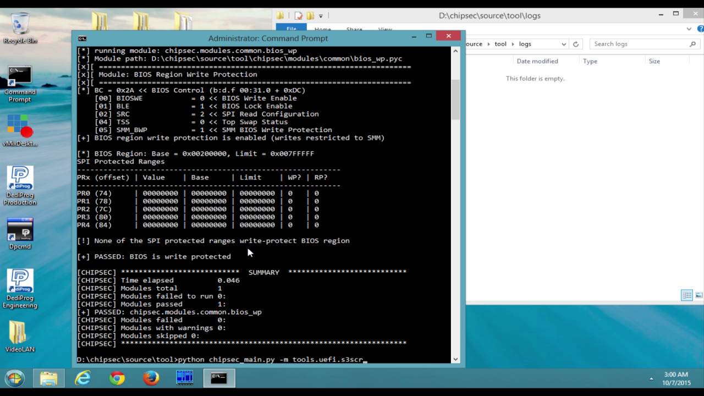Open the Recycle Bin desktop icon
704x396 pixels.
20,29
